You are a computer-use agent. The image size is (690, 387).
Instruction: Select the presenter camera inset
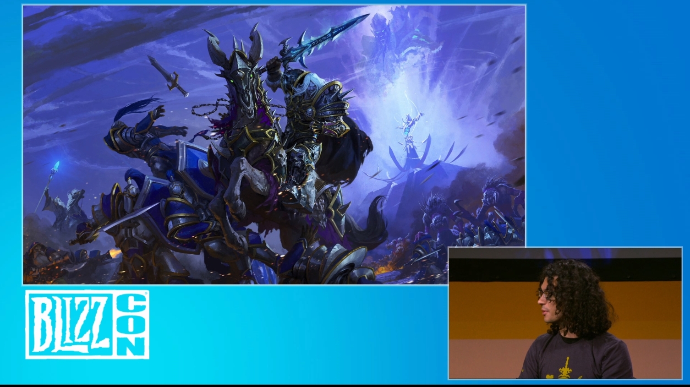(x=565, y=313)
